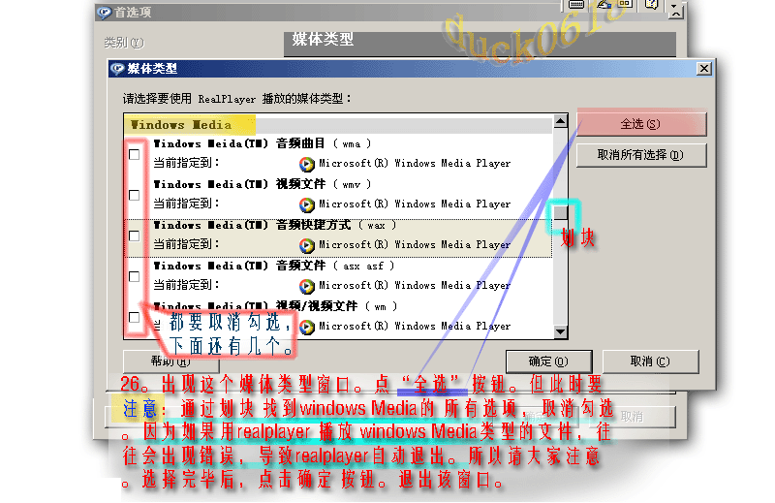Screen dimensions: 775x503
Task: Click Windows Media Player icon in wax row
Action: pos(306,245)
